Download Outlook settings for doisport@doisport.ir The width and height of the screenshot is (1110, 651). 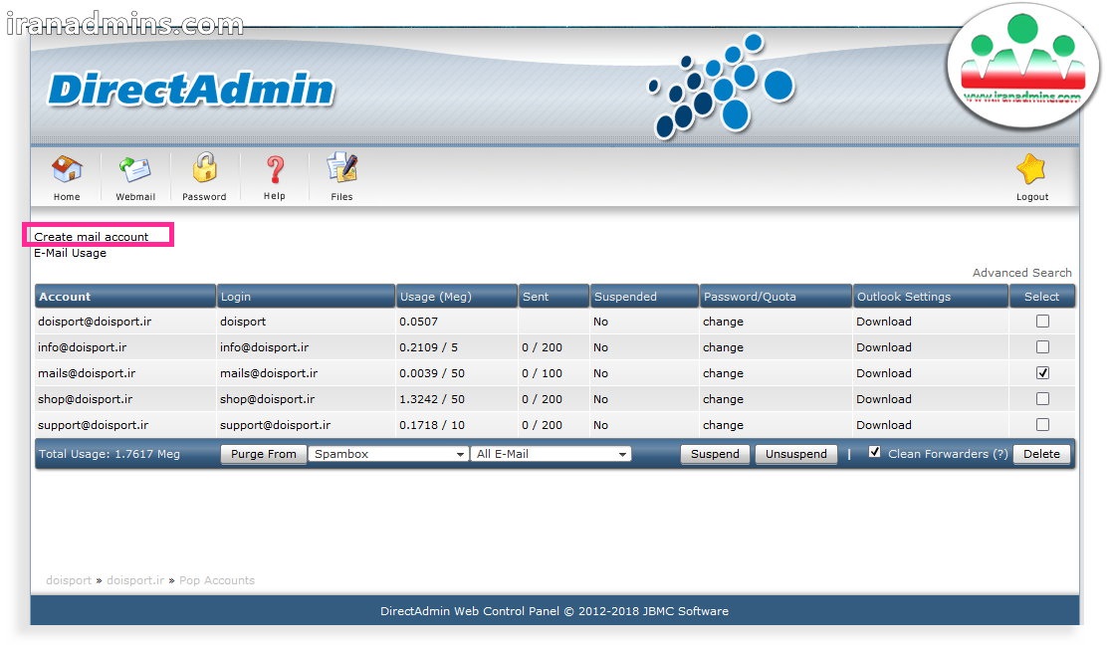tap(883, 322)
